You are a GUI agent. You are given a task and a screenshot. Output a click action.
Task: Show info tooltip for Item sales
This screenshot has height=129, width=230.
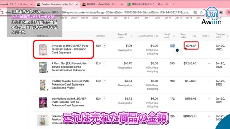[x=195, y=36]
